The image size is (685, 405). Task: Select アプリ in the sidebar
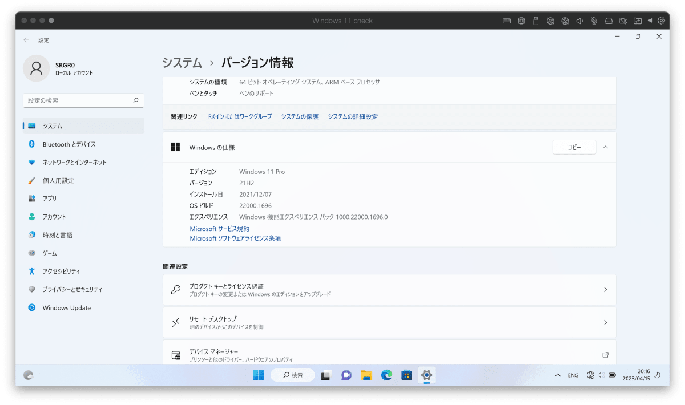point(83,199)
